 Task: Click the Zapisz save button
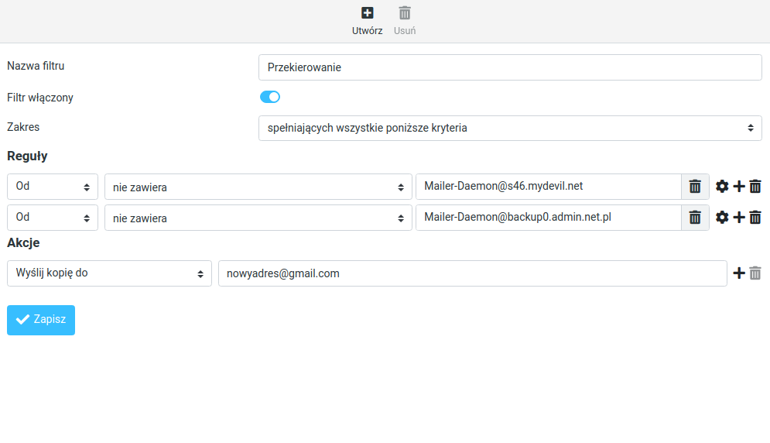click(x=41, y=320)
